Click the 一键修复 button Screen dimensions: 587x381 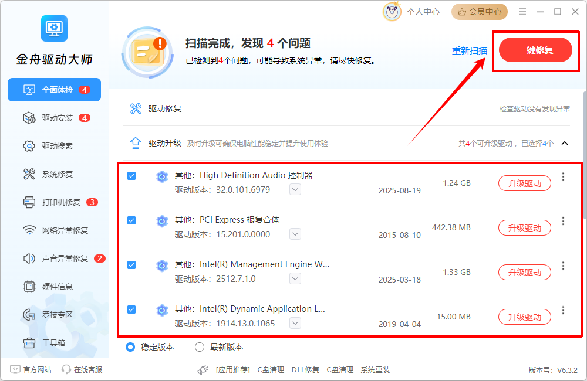pos(535,50)
